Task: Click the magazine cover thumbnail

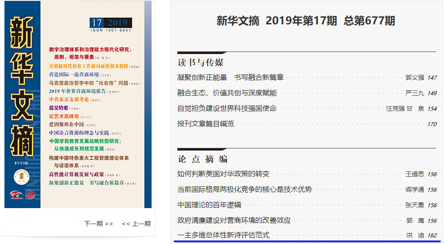Action: 78,105
